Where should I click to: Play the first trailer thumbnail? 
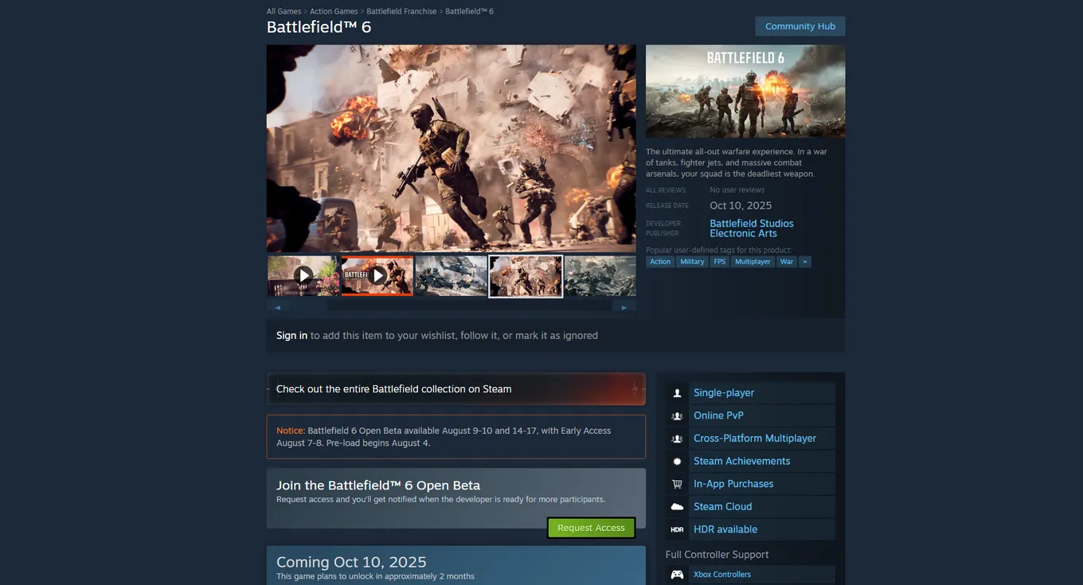303,275
